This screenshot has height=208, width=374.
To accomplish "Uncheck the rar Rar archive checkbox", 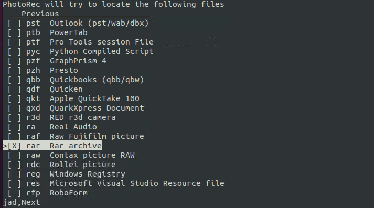I will [14, 146].
